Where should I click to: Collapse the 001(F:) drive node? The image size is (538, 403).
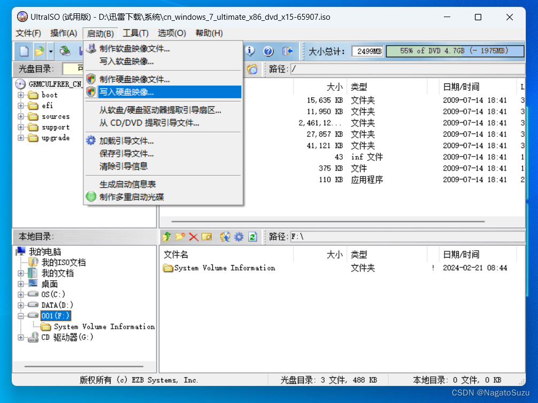[x=21, y=316]
